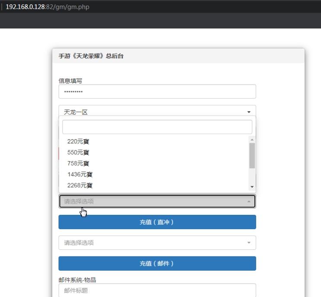Click the 邮件系统-物品 label
The height and width of the screenshot is (297, 321).
pyautogui.click(x=77, y=280)
